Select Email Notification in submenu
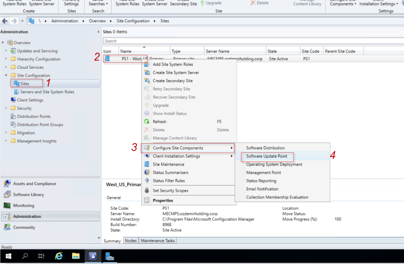404x264 pixels. (x=262, y=189)
